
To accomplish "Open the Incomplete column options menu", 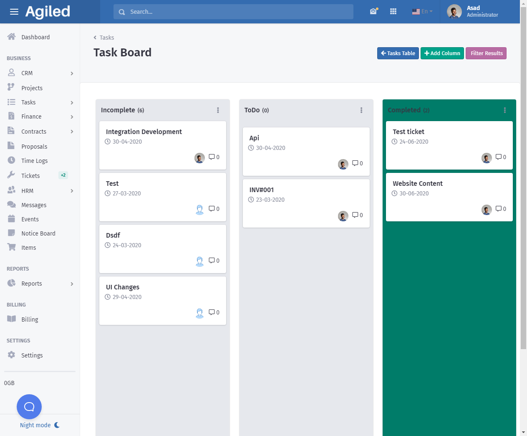I will coord(218,110).
